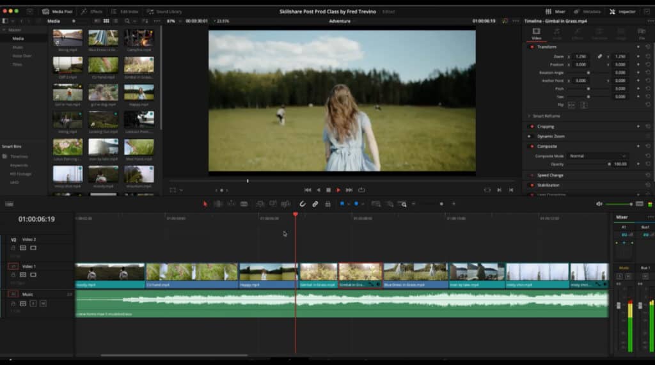Play the timeline forward
The width and height of the screenshot is (655, 365).
point(338,190)
